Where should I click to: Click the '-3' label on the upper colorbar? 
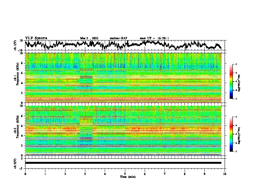[235, 64]
